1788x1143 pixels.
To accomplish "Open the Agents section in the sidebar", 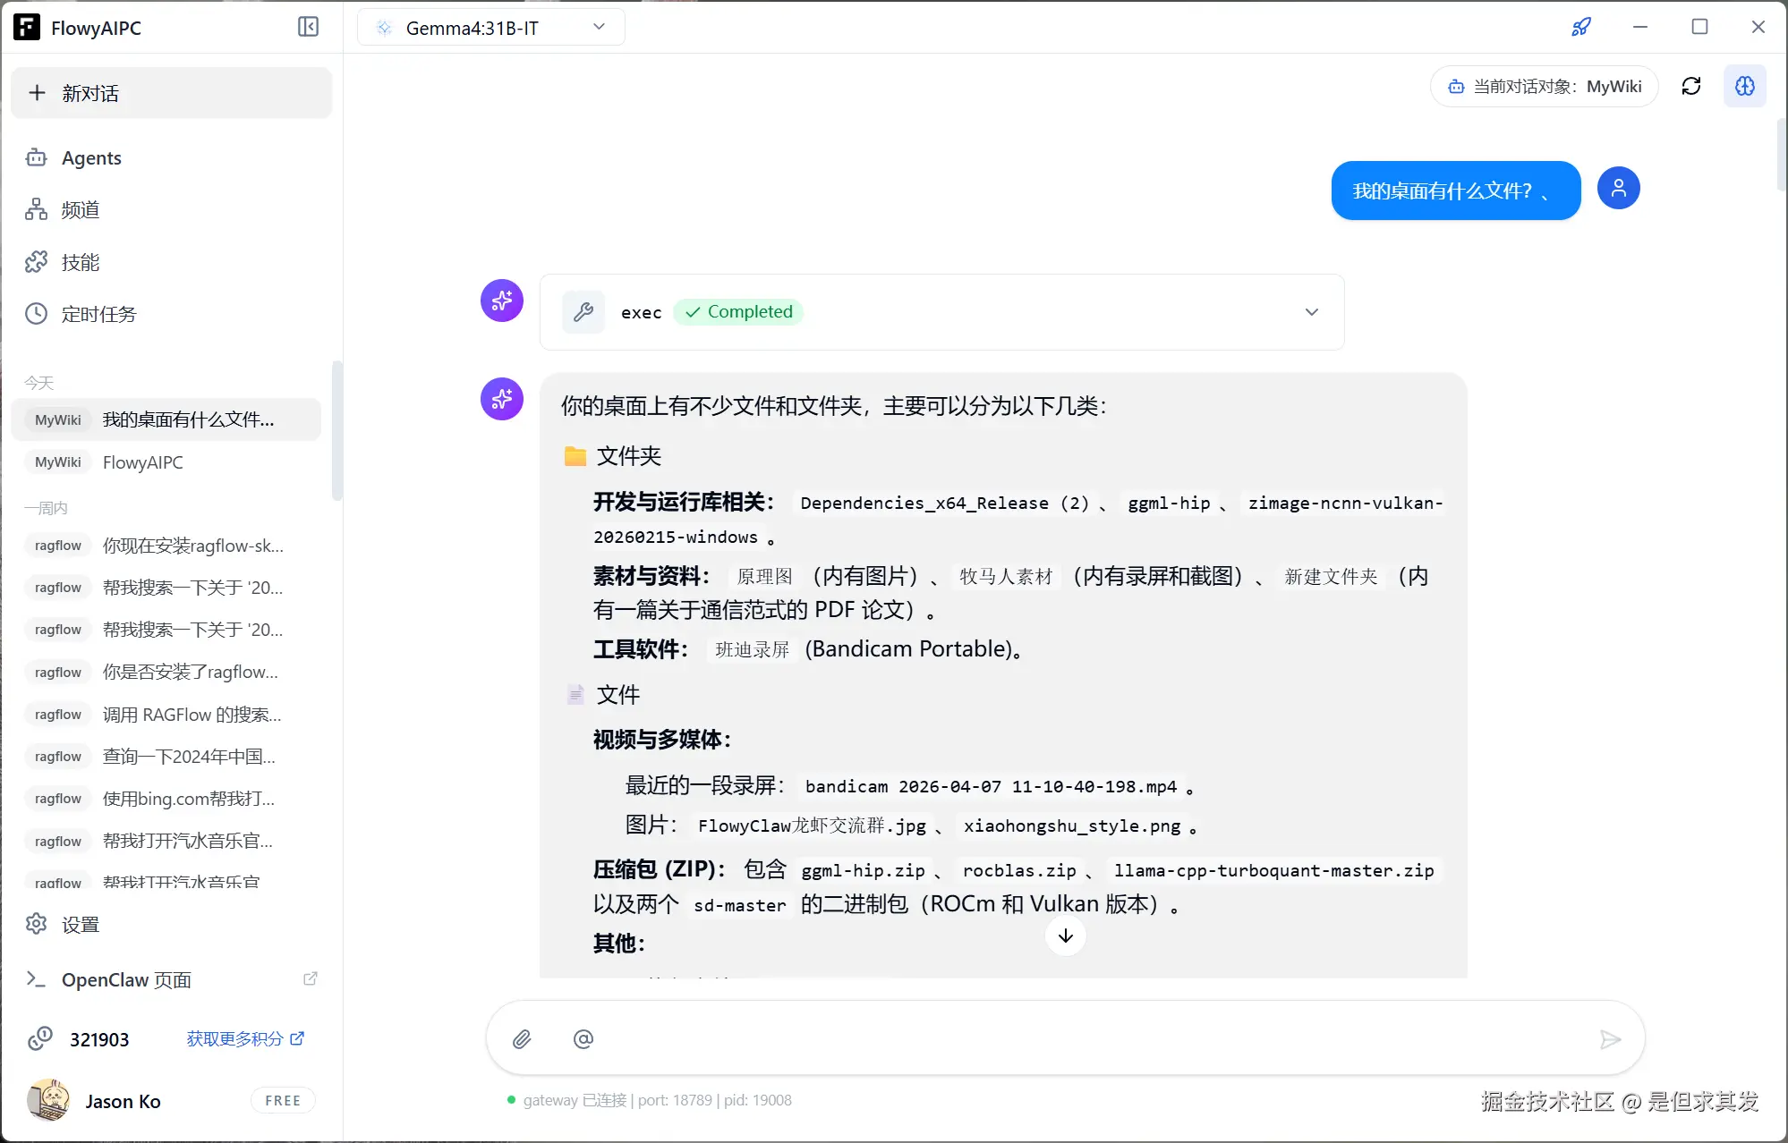I will [x=90, y=157].
